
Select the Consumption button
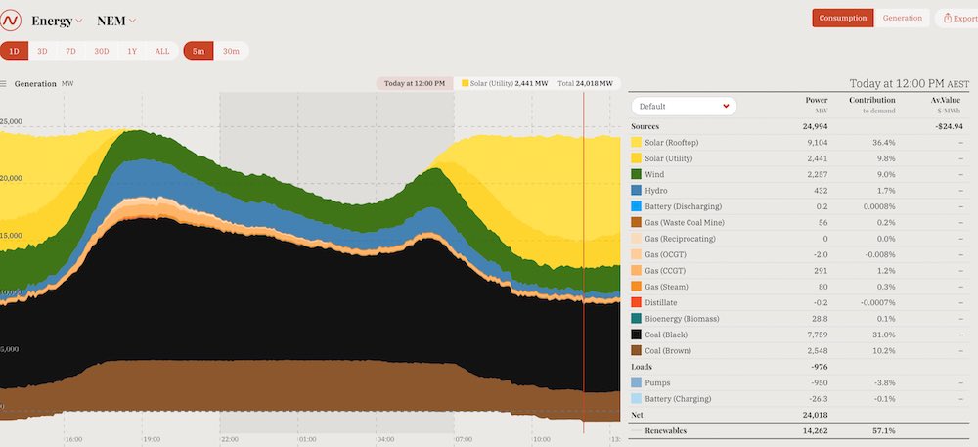pos(841,18)
